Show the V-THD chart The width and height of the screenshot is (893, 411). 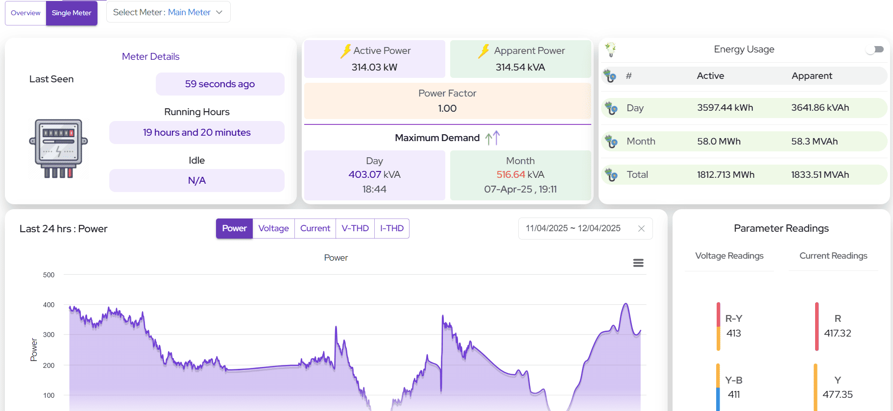click(x=355, y=228)
